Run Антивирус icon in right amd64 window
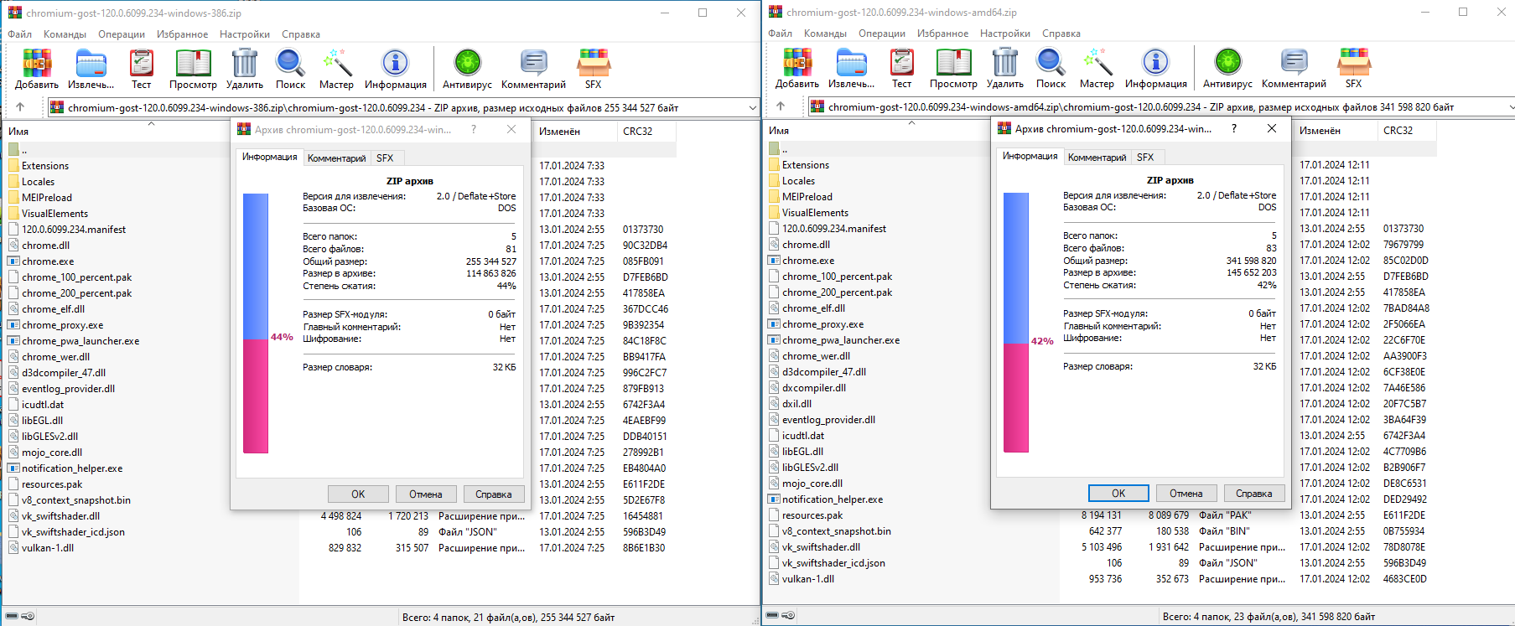 (x=1227, y=68)
